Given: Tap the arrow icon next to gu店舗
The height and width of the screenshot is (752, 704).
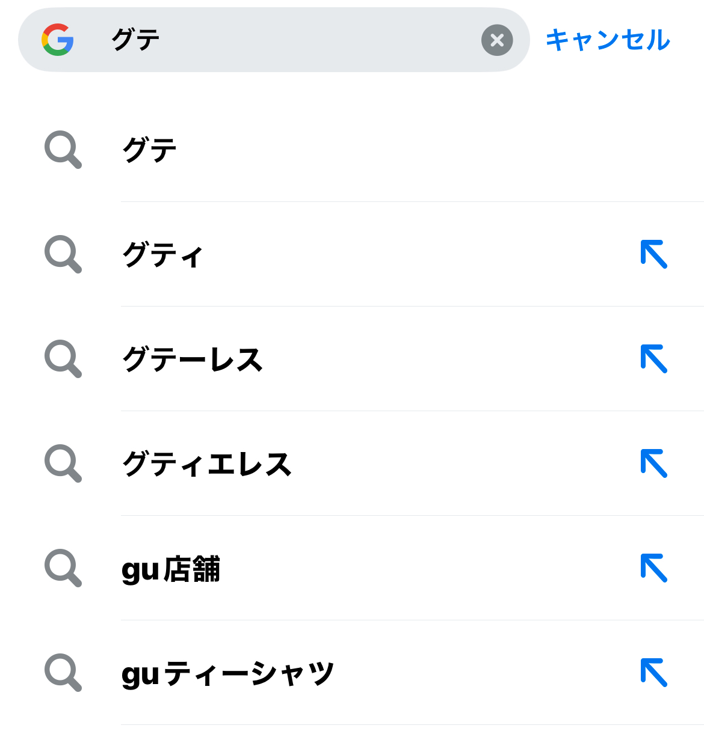Looking at the screenshot, I should 654,567.
